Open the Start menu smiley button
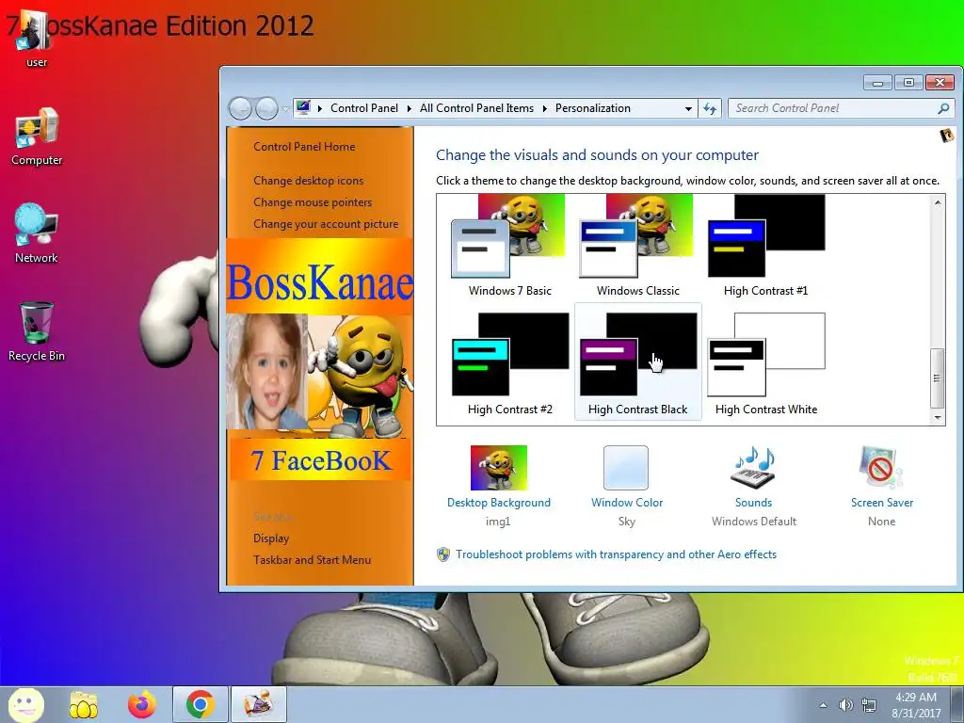Screen dimensions: 964x723 pos(25,704)
